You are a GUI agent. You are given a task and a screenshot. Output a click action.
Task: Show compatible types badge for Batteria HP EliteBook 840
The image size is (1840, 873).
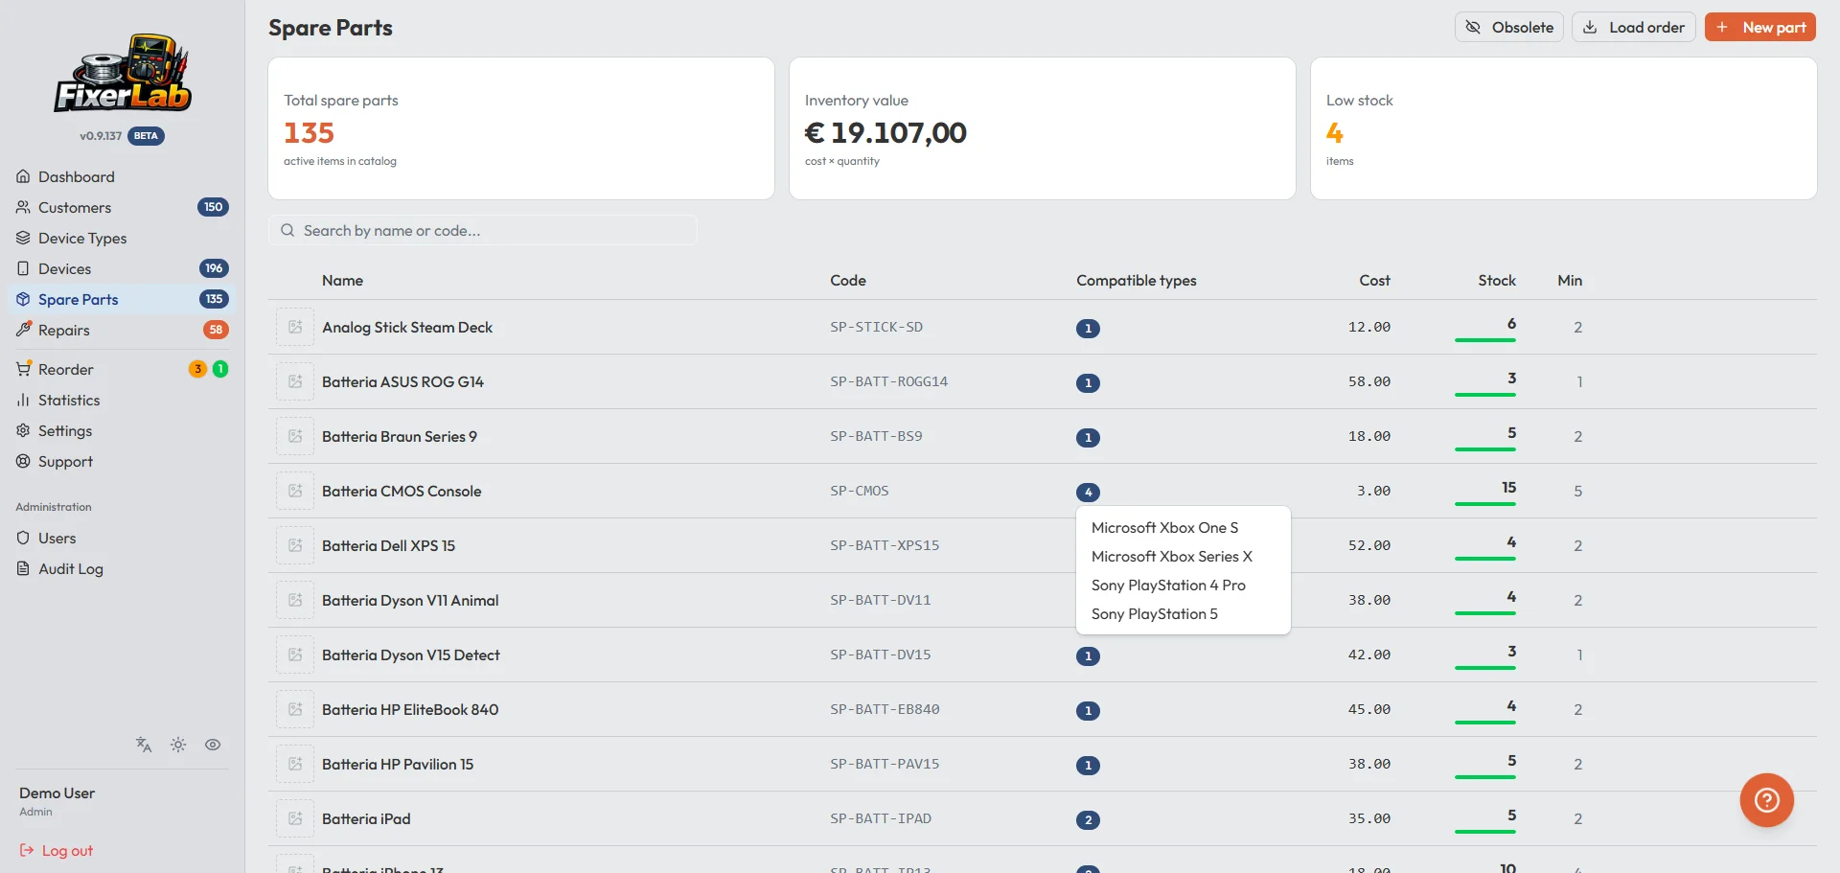coord(1088,711)
